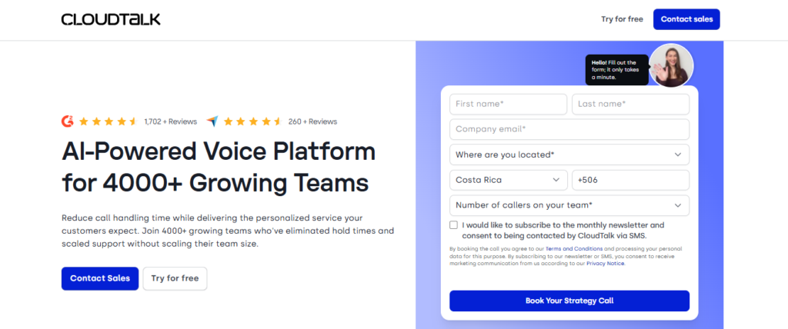
Task: Click the waving woman avatar
Action: click(671, 65)
